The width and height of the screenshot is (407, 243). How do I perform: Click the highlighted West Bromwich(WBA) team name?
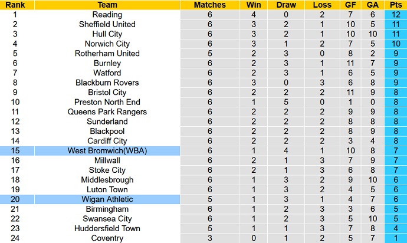(107, 151)
